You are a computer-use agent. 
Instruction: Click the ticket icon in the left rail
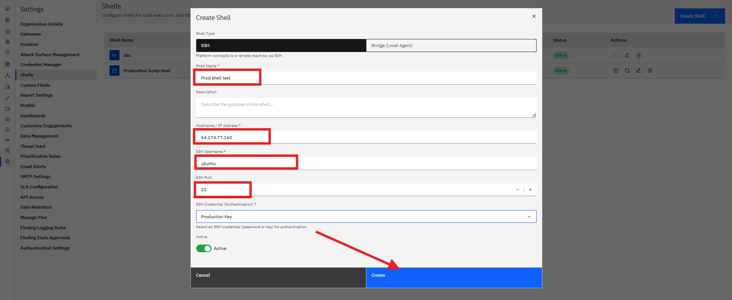pos(7,109)
